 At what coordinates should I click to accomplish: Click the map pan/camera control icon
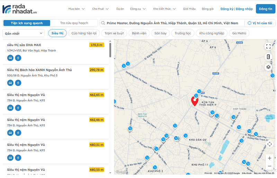[269, 144]
